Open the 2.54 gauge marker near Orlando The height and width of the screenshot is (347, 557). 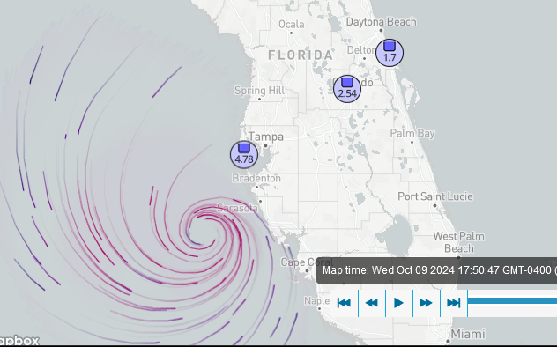point(347,89)
